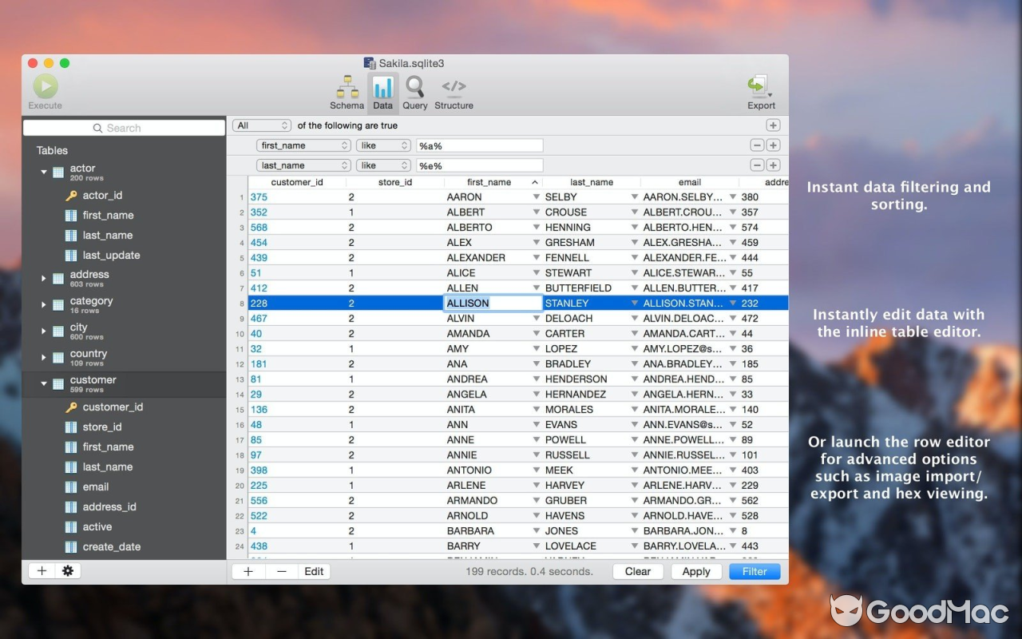Click the actor table icon in sidebar
Image resolution: width=1022 pixels, height=639 pixels.
tap(57, 171)
